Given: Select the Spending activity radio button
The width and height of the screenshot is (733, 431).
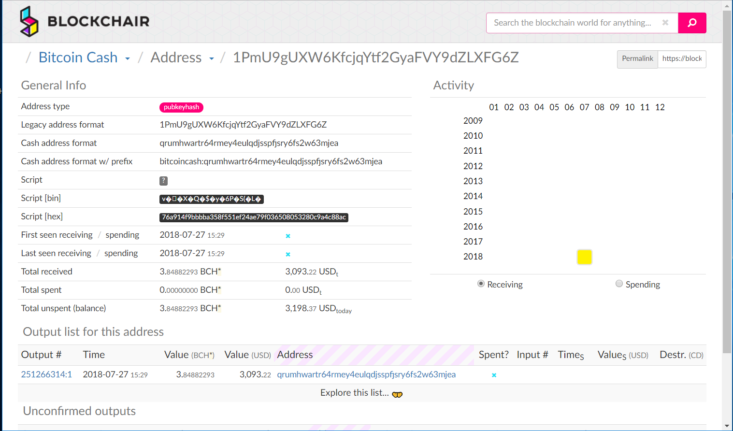Looking at the screenshot, I should [x=619, y=284].
